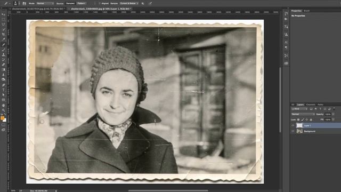This screenshot has width=341, height=192.
Task: Open the Actions panel play icon
Action: 286,19
